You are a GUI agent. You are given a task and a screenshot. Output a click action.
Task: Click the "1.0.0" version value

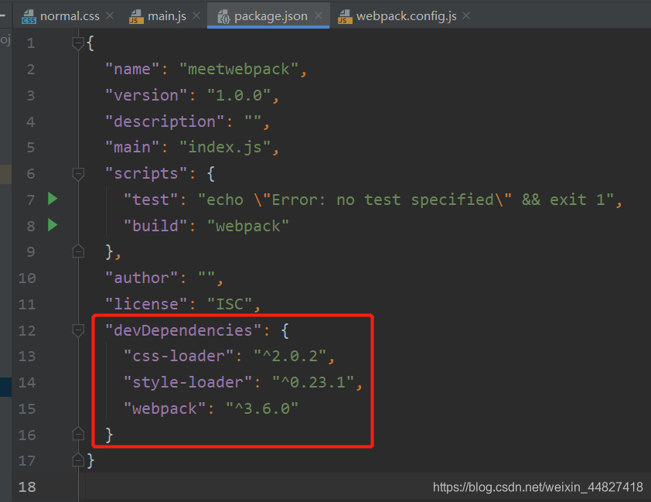tap(239, 95)
